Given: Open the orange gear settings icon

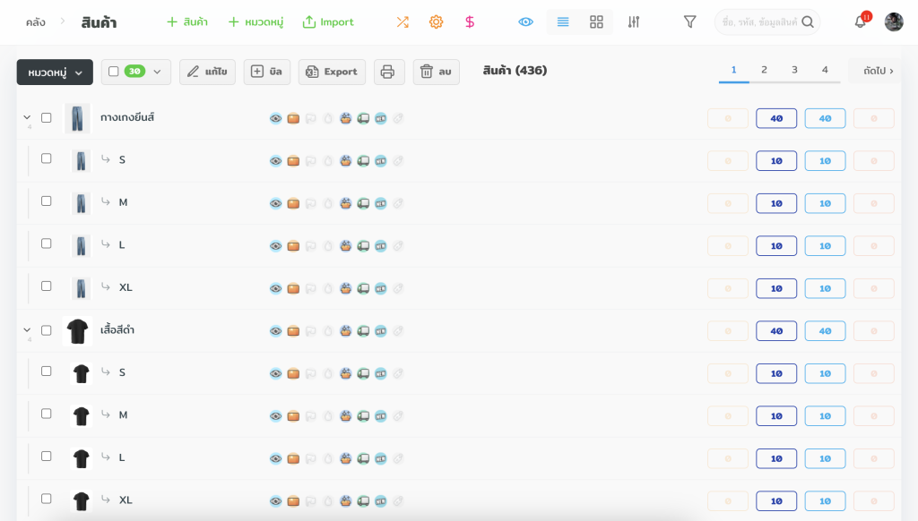Looking at the screenshot, I should click(x=436, y=21).
